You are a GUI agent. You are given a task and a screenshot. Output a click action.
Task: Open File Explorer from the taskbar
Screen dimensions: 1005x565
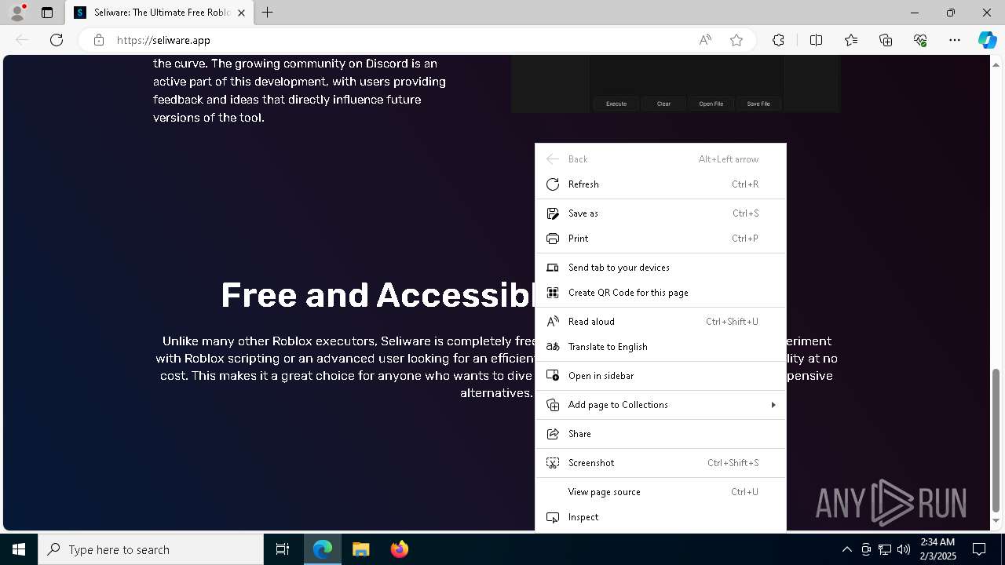(360, 549)
